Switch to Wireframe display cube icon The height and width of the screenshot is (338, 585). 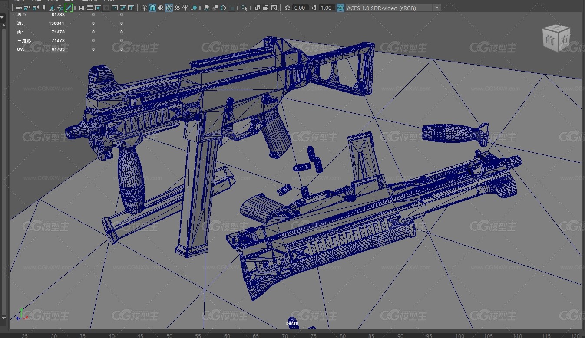(144, 8)
